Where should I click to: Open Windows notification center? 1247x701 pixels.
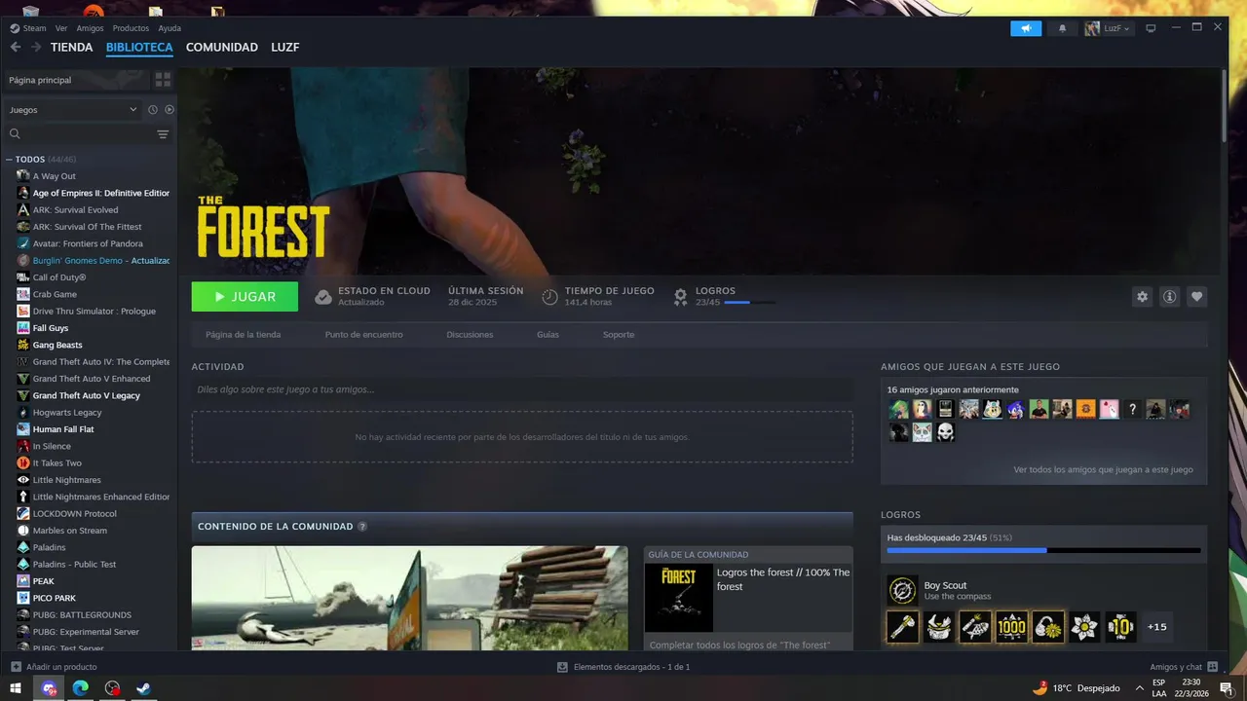1227,688
